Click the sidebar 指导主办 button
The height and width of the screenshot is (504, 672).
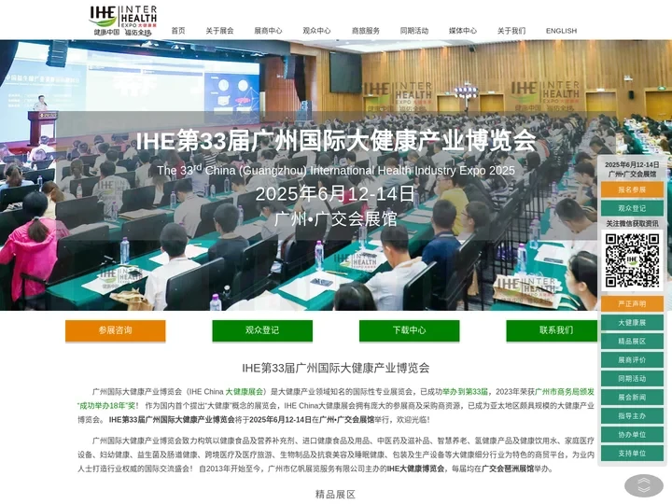pyautogui.click(x=632, y=415)
